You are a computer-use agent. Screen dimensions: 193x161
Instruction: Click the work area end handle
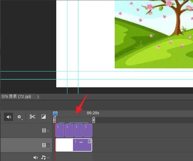pos(94,120)
